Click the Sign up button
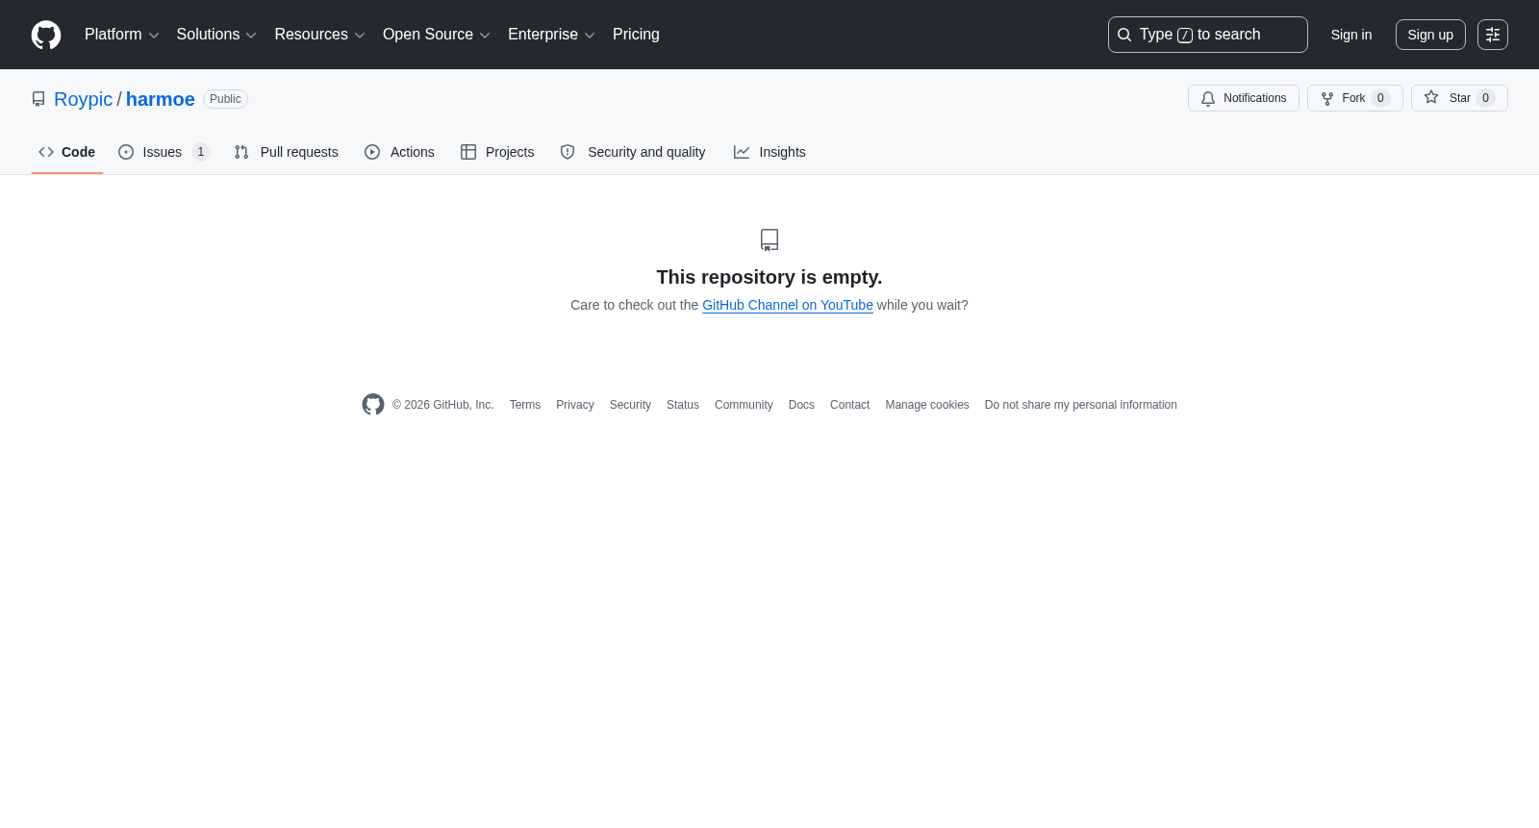The width and height of the screenshot is (1539, 828). click(x=1430, y=35)
